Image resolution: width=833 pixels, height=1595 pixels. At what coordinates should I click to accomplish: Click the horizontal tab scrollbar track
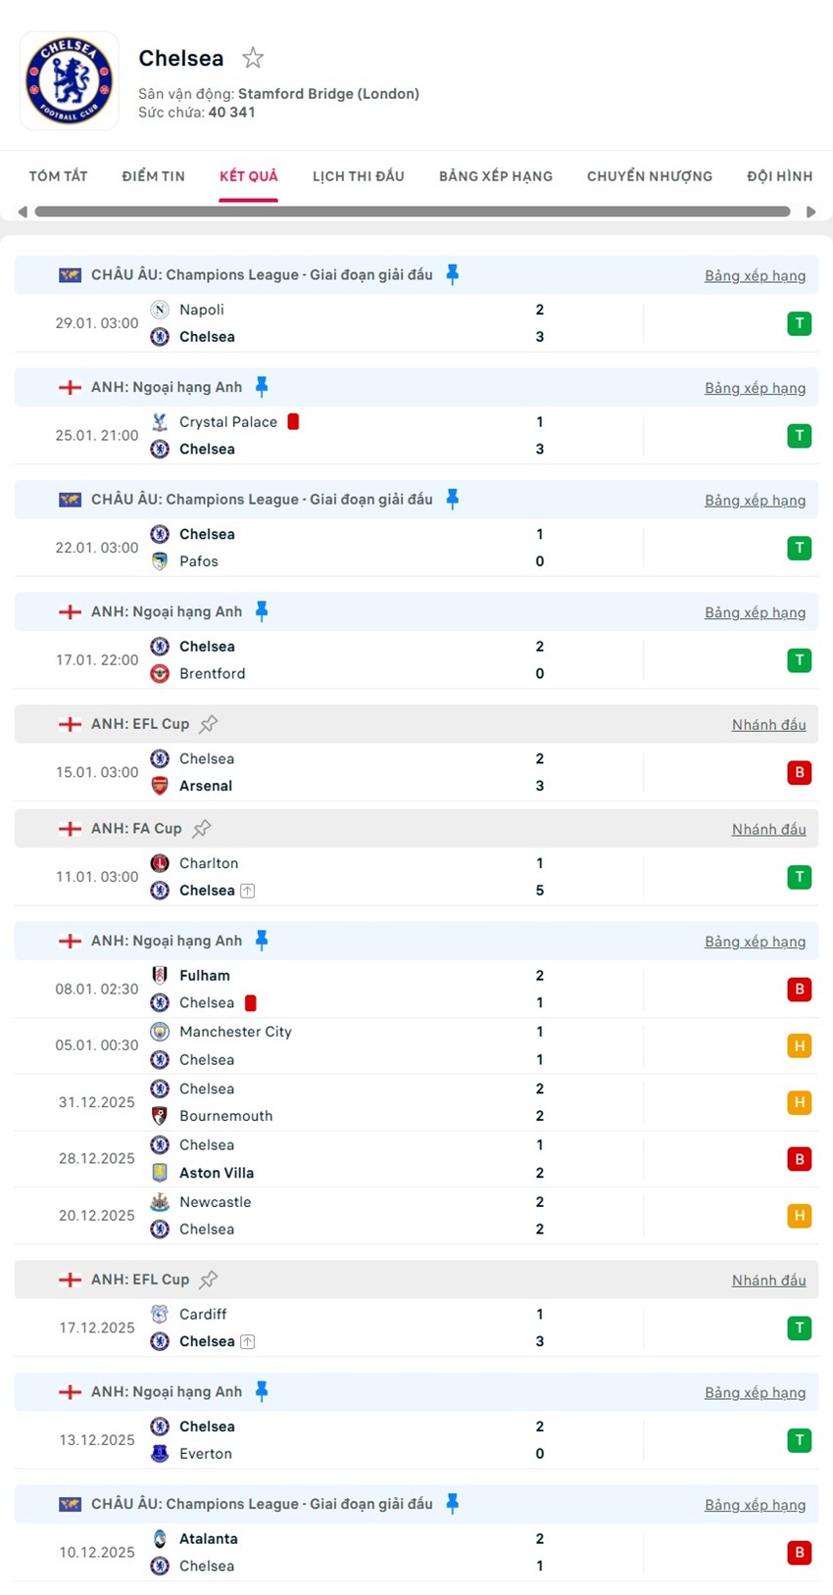click(x=412, y=212)
